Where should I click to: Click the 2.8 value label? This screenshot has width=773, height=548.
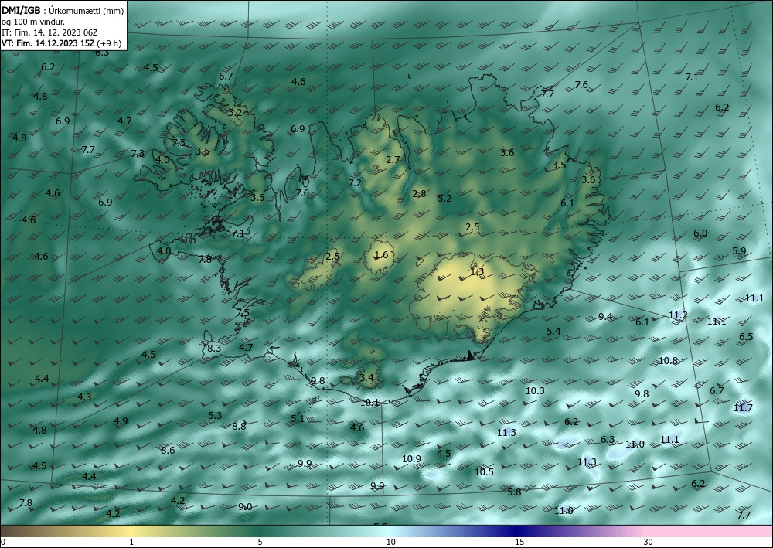419,194
